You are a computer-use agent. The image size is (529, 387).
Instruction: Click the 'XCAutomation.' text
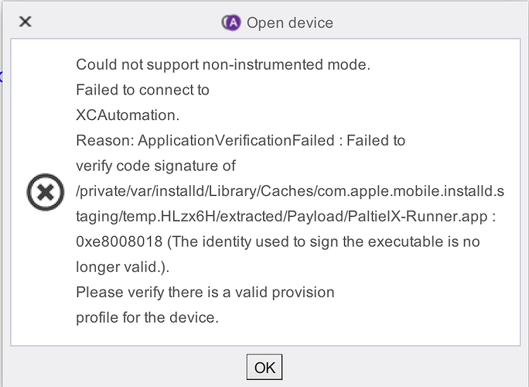click(128, 115)
